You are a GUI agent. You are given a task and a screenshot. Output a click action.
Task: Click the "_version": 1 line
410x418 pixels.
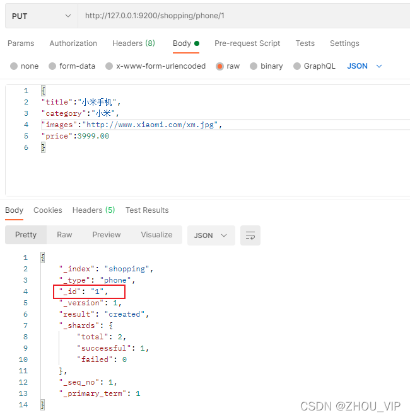point(90,303)
